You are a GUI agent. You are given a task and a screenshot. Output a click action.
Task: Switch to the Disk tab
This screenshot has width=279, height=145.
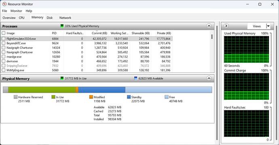[x=50, y=18]
